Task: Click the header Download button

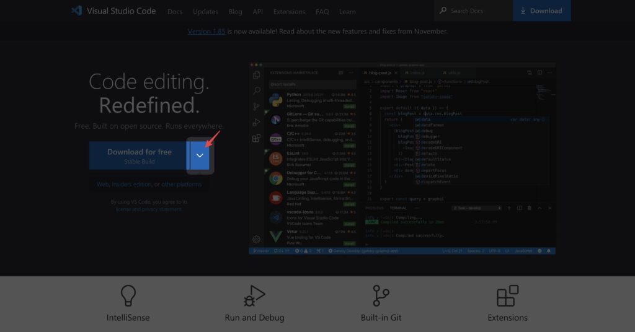Action: [541, 11]
